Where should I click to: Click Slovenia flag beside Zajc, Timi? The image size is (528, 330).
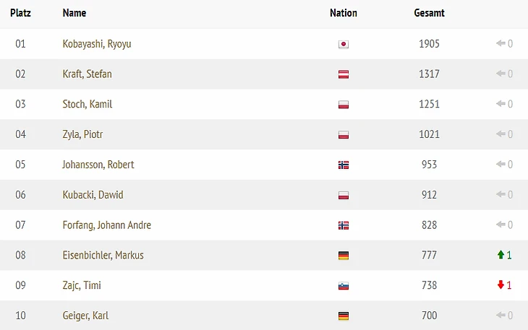point(344,286)
